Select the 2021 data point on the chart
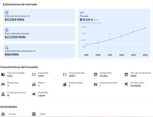Image resolution: width=153 pixels, height=117 pixels. coord(110,39)
